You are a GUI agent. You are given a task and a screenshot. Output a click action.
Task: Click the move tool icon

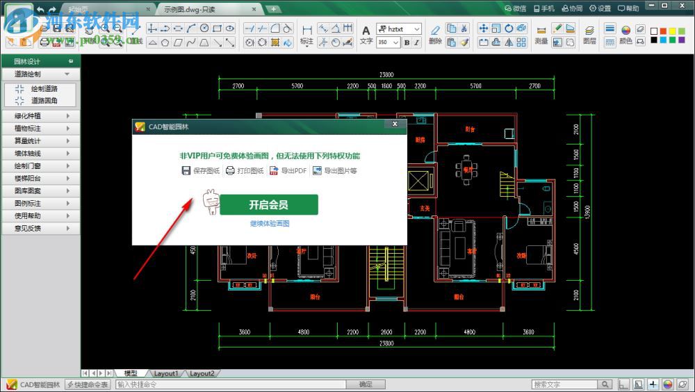pos(484,28)
